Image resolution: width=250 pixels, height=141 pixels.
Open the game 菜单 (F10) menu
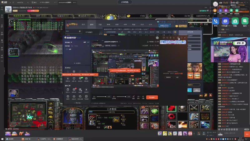click(41, 16)
